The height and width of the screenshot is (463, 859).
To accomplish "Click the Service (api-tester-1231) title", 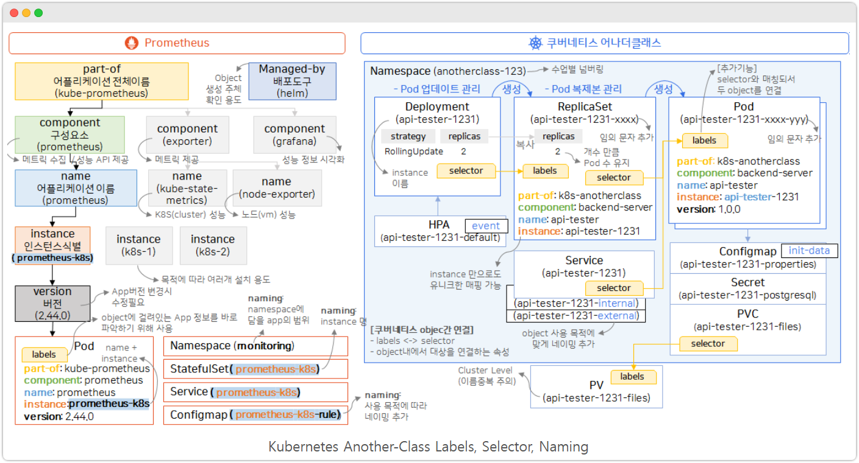I will [584, 266].
